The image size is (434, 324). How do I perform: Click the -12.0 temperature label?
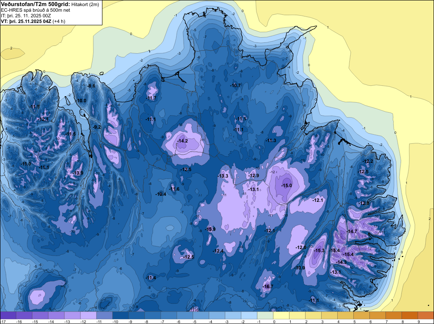click(301, 247)
